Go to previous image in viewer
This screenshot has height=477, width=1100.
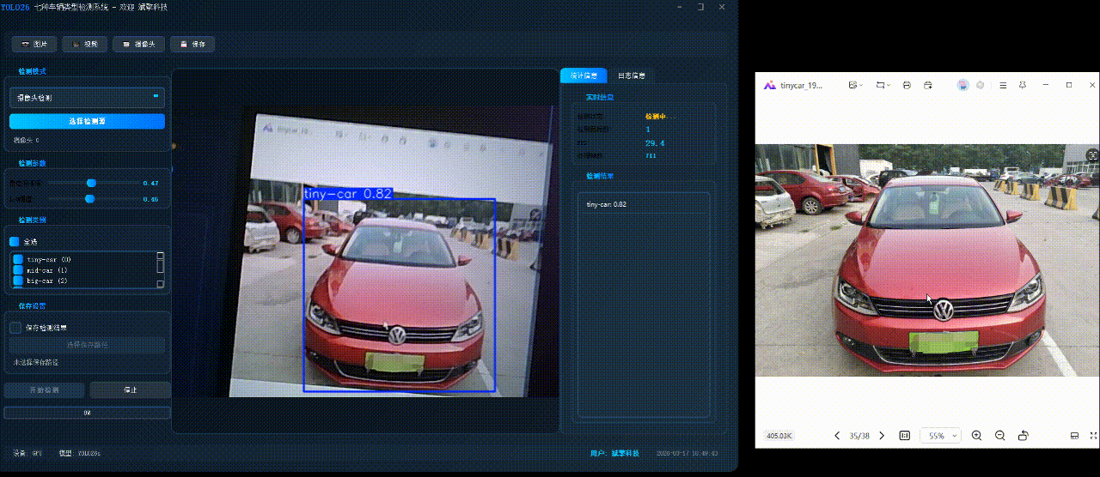click(x=837, y=436)
